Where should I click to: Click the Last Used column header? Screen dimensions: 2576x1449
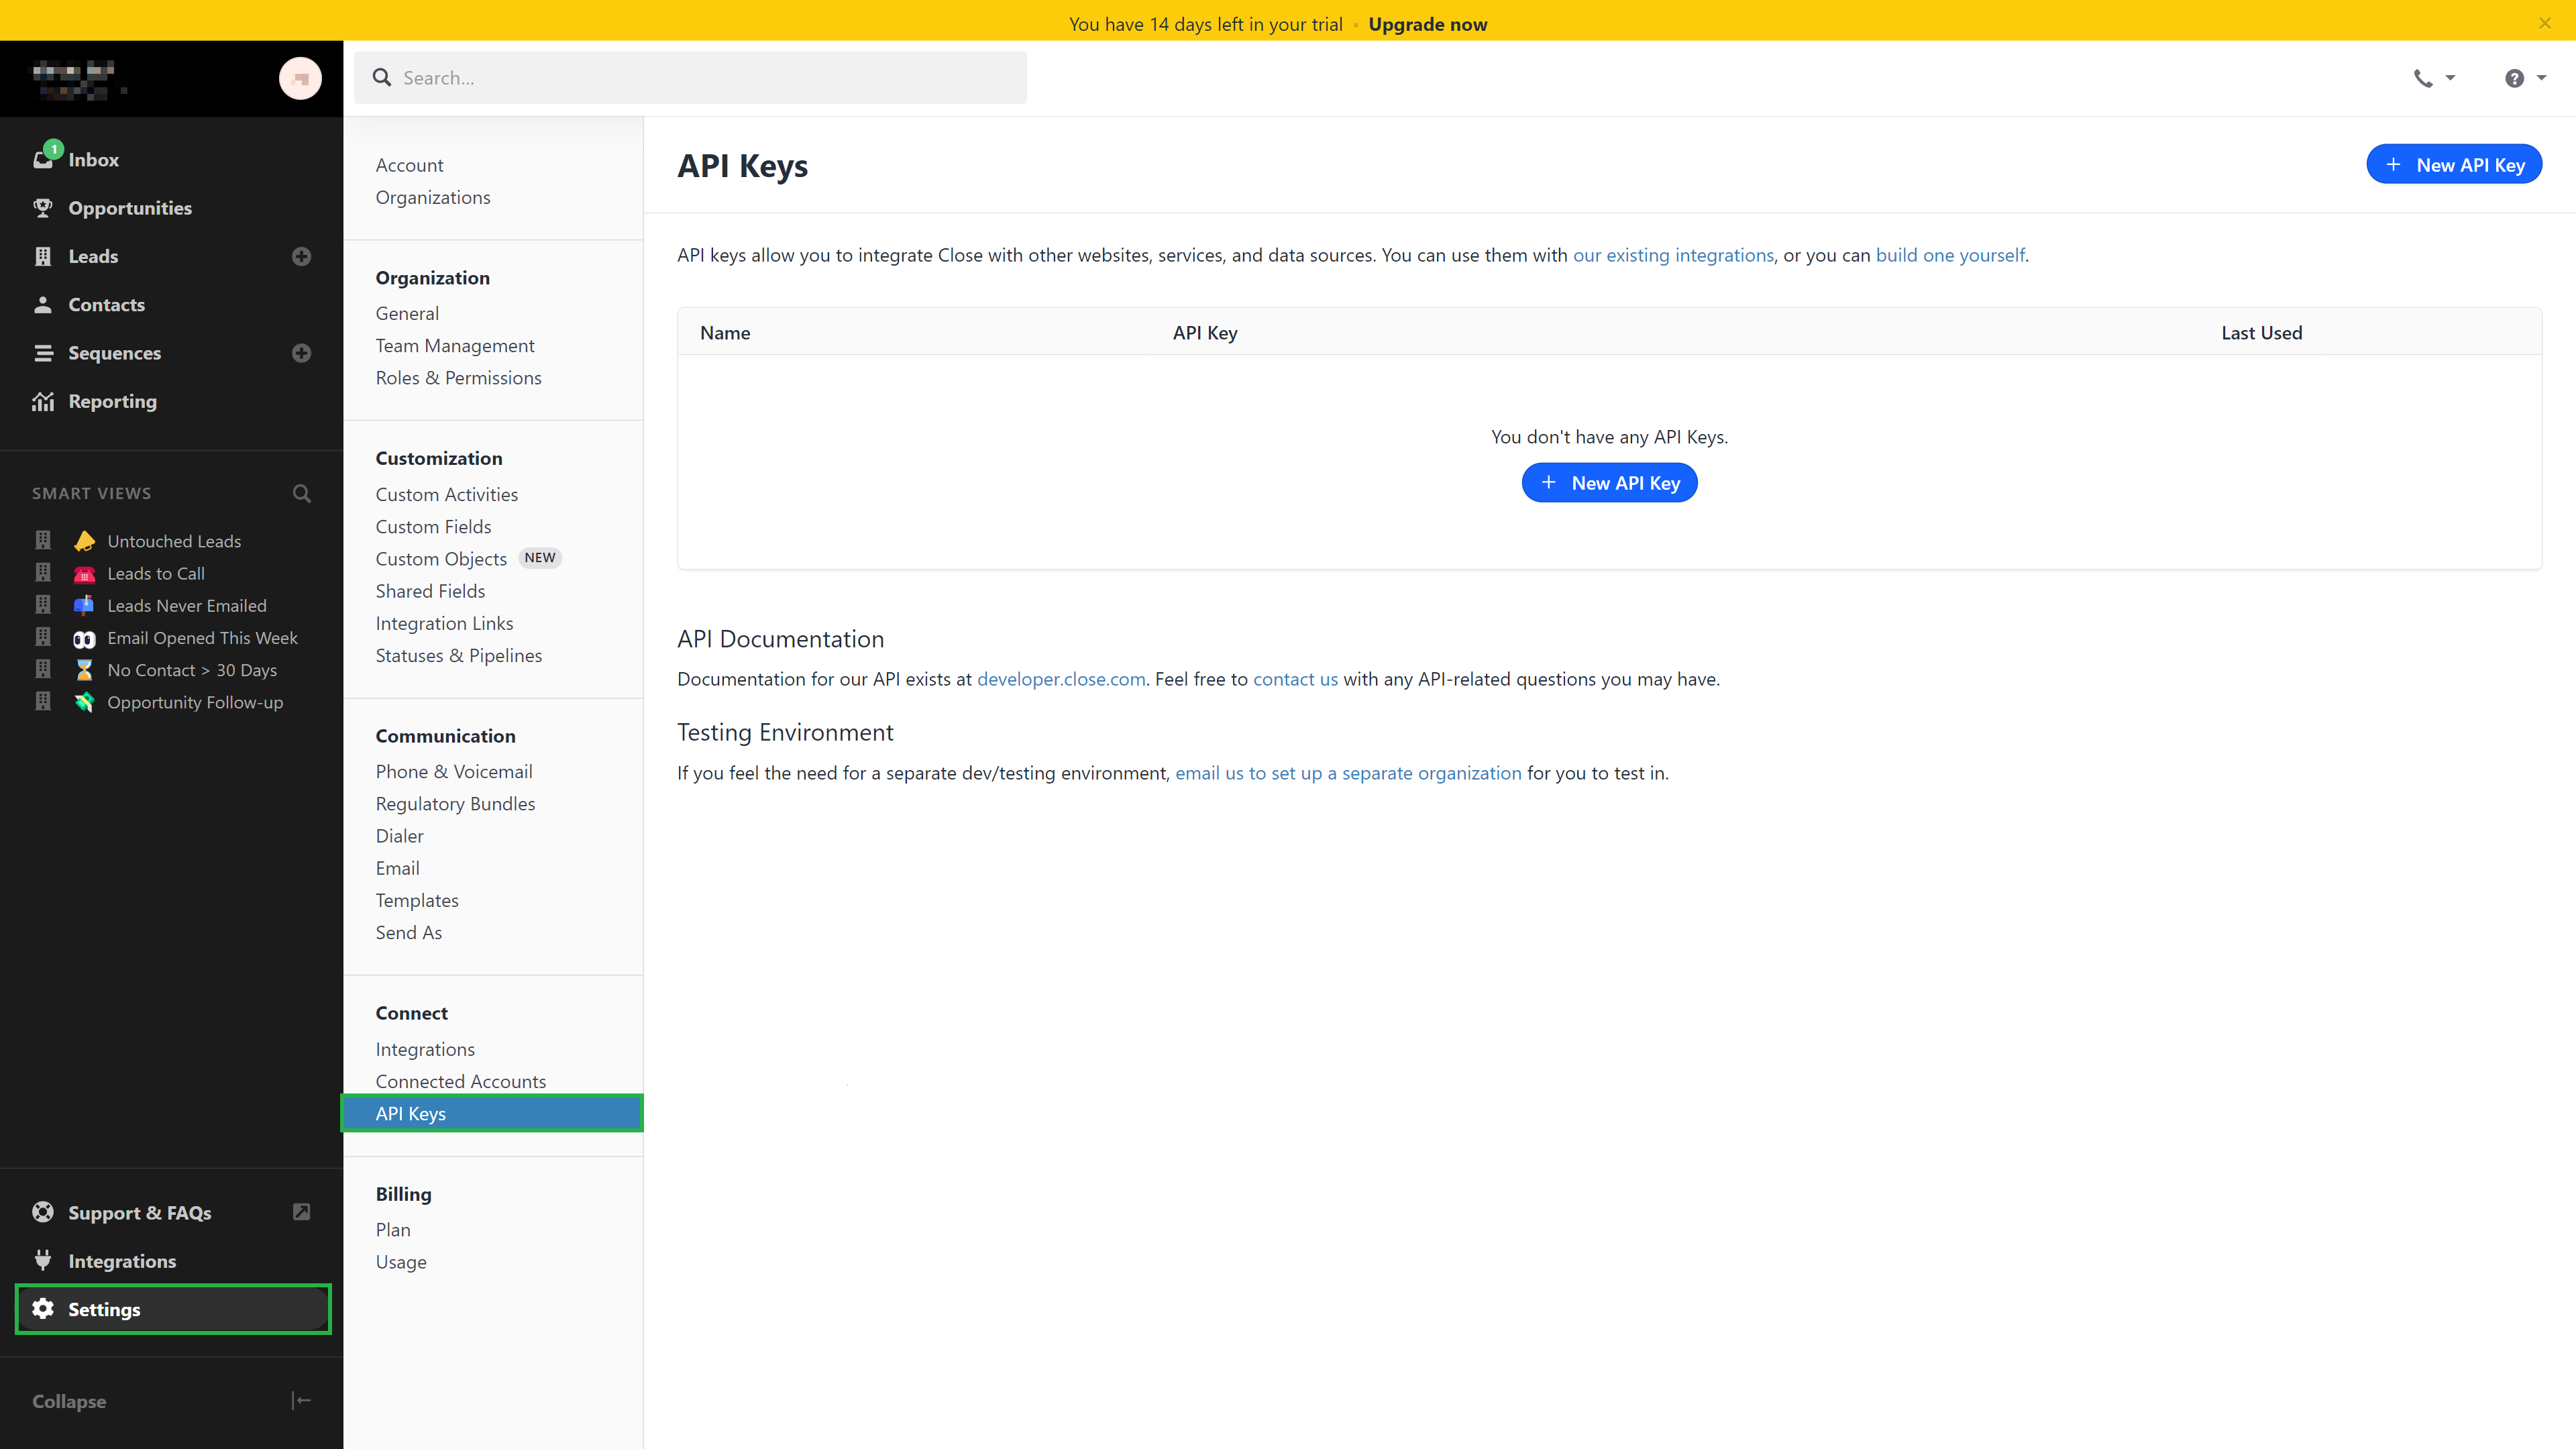coord(2262,333)
